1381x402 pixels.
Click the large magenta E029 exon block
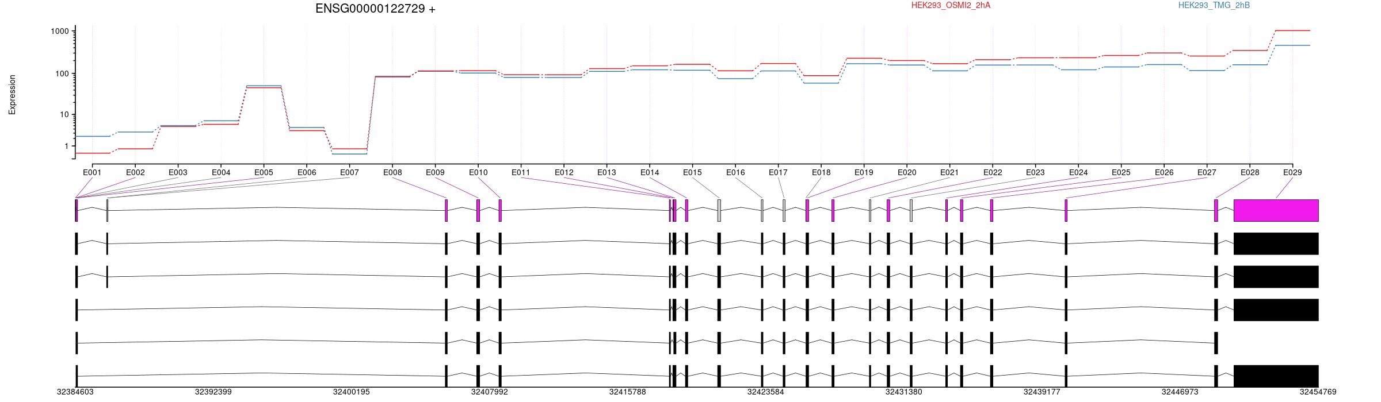coord(1276,210)
